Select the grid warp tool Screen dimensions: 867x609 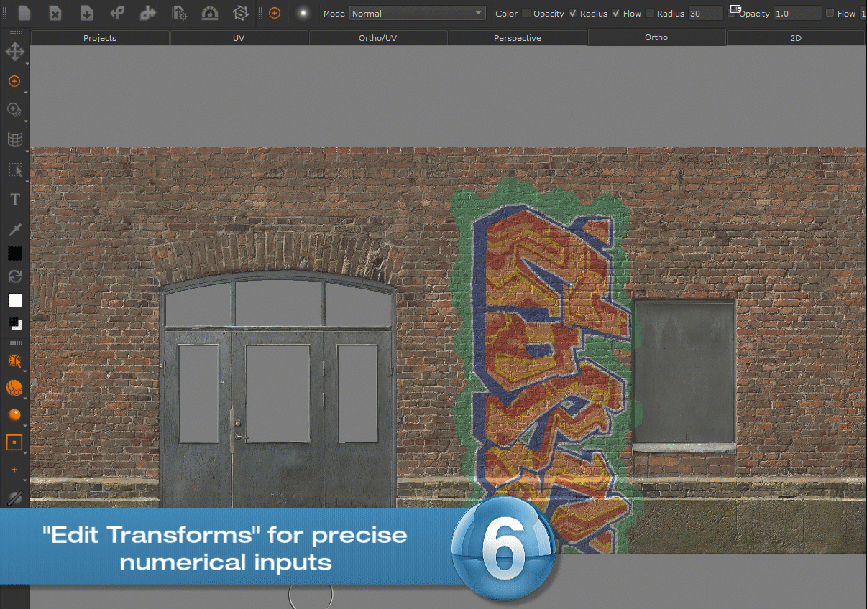(x=14, y=139)
